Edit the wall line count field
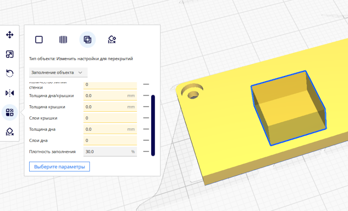 click(110, 85)
